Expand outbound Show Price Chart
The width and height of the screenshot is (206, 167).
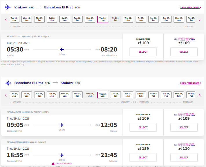(x=191, y=8)
